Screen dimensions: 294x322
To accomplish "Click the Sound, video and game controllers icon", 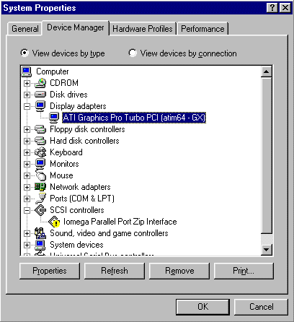I will (x=40, y=233).
